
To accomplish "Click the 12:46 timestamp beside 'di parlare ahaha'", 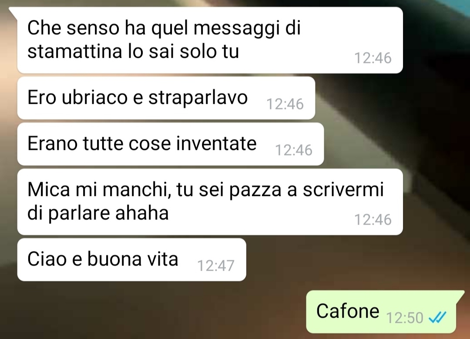I will pos(373,219).
